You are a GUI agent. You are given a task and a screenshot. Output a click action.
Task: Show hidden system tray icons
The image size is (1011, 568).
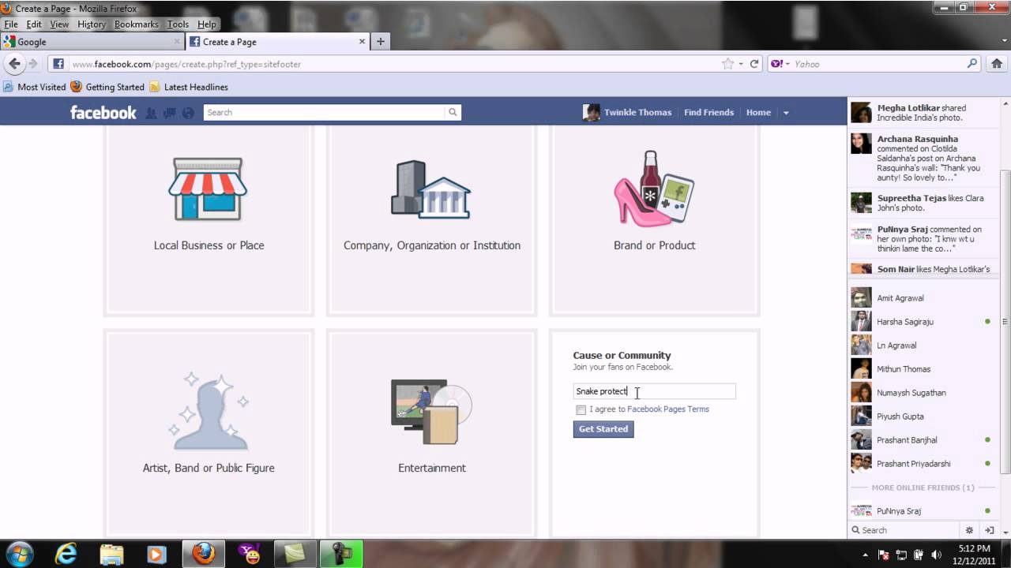point(867,555)
